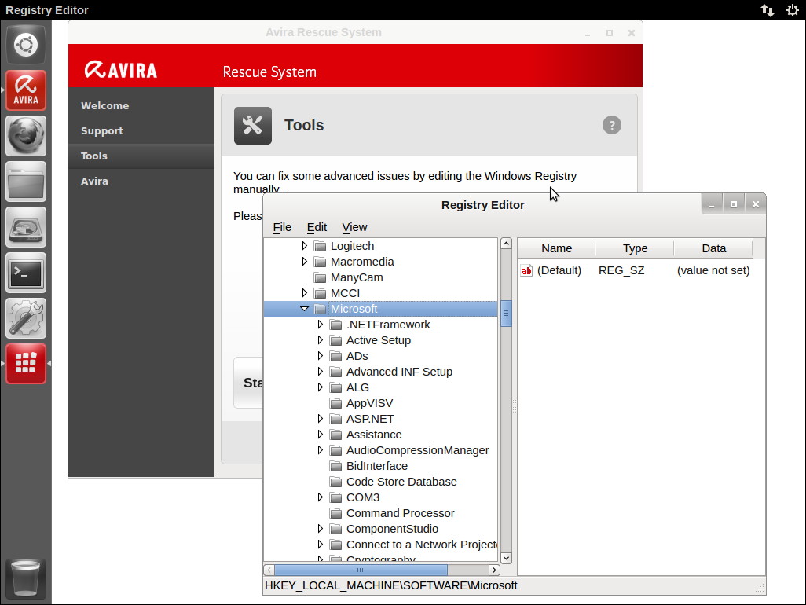Screen dimensions: 806x605
Task: Click the Command Processor folder icon
Action: coord(335,514)
